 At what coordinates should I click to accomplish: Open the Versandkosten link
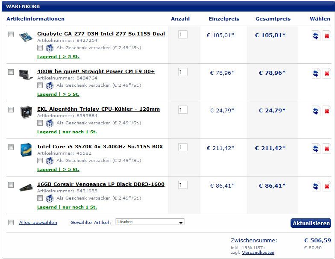(x=258, y=252)
